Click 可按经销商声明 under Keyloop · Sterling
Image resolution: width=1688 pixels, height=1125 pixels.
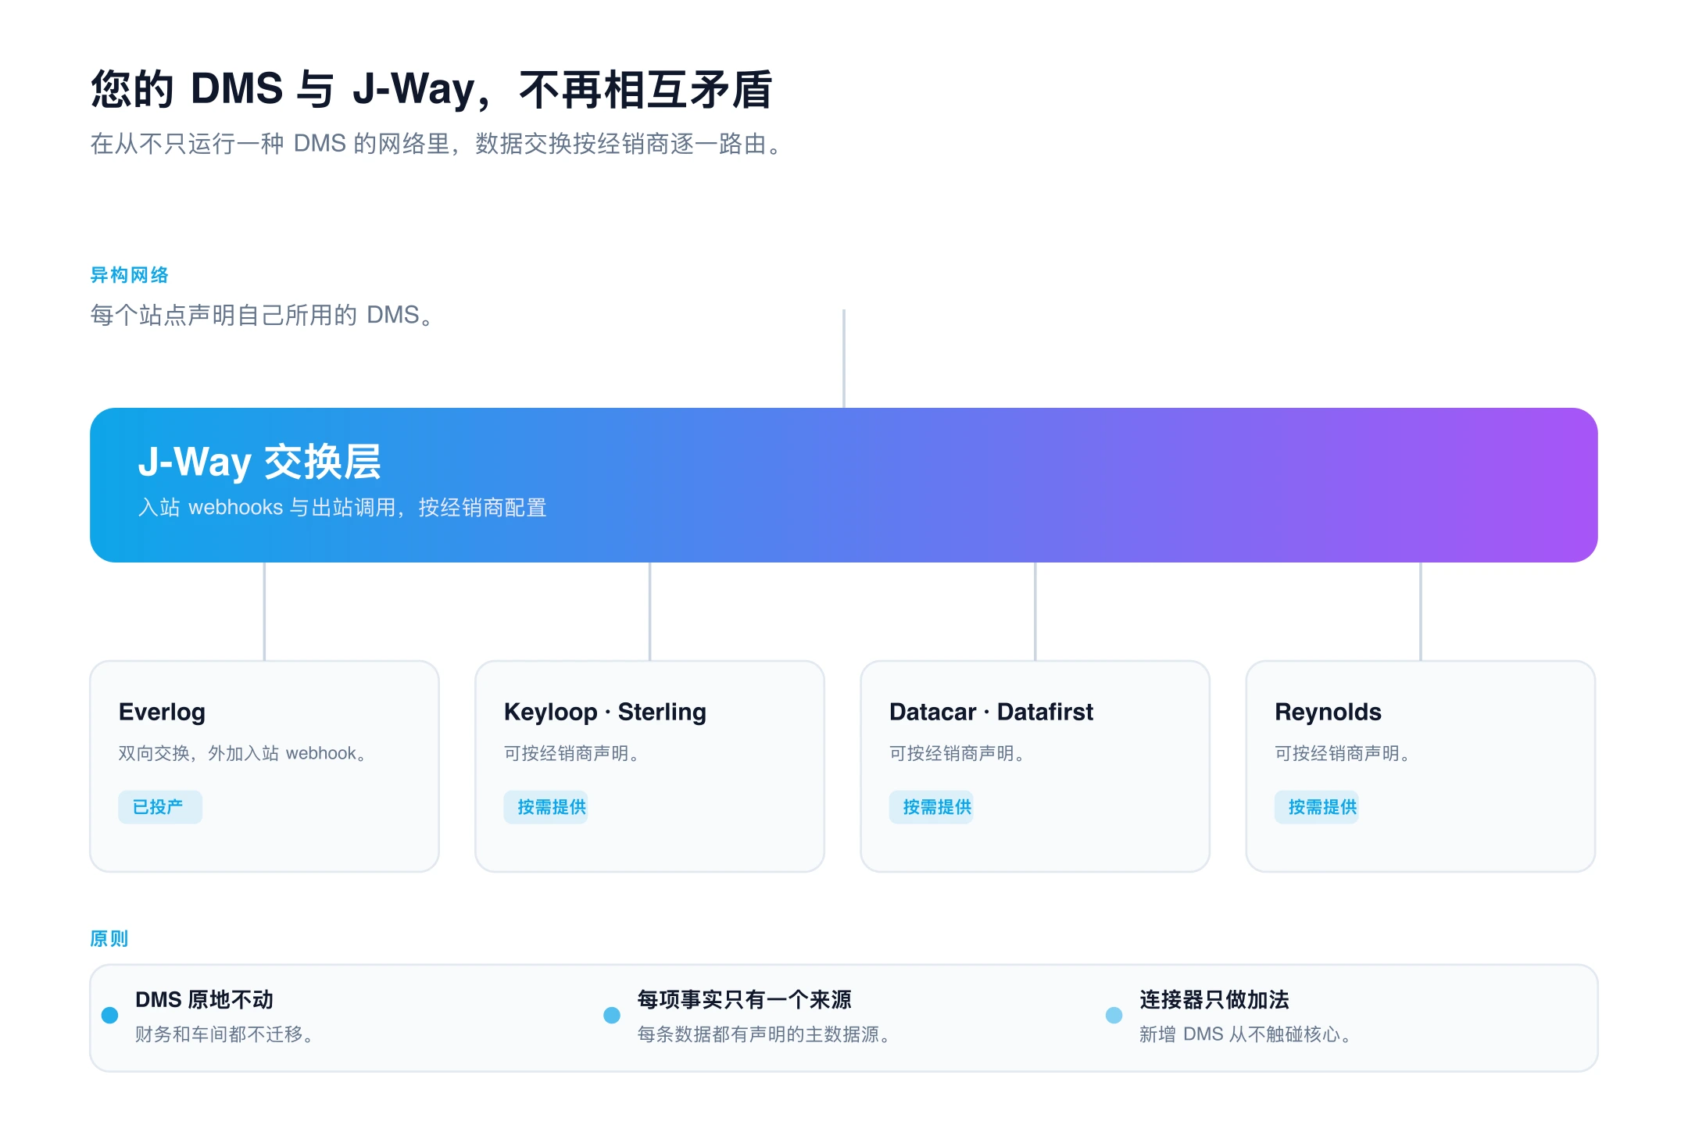(x=572, y=753)
